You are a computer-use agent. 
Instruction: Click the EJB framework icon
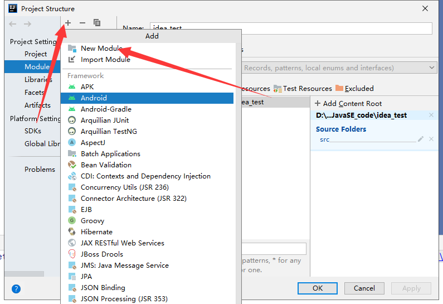[x=72, y=210]
